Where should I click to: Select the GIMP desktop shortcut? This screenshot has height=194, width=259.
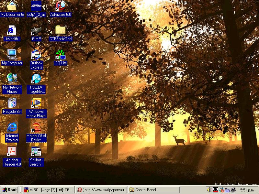pyautogui.click(x=36, y=31)
